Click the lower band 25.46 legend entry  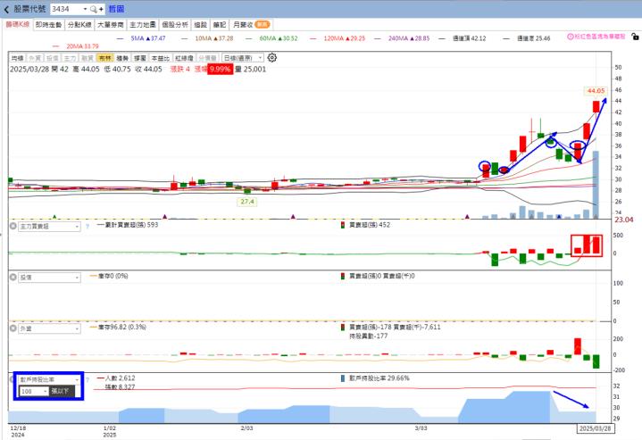(x=527, y=38)
